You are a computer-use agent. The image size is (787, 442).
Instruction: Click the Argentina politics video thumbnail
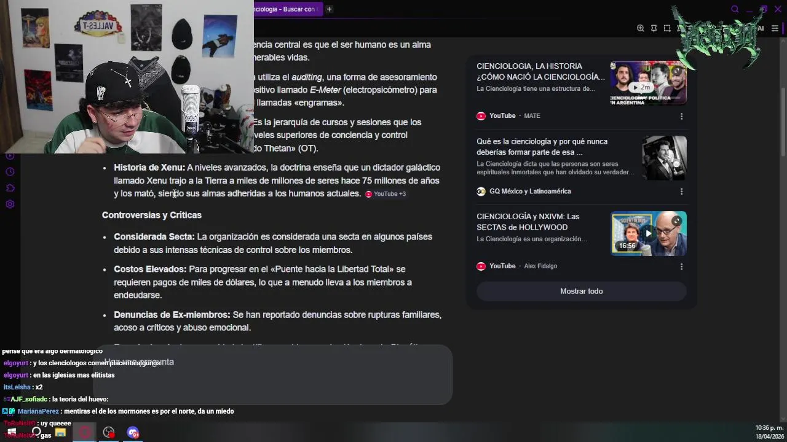[648, 83]
